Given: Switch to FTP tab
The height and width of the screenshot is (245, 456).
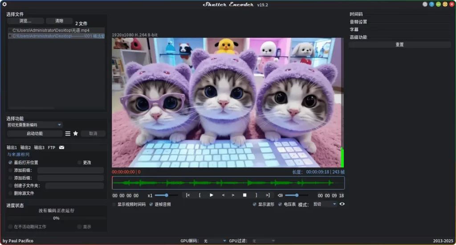Looking at the screenshot, I should pos(52,148).
